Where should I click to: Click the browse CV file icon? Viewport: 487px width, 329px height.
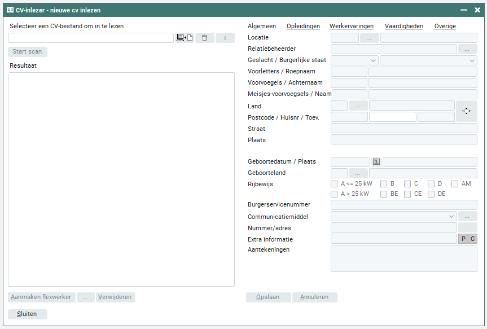(x=185, y=38)
